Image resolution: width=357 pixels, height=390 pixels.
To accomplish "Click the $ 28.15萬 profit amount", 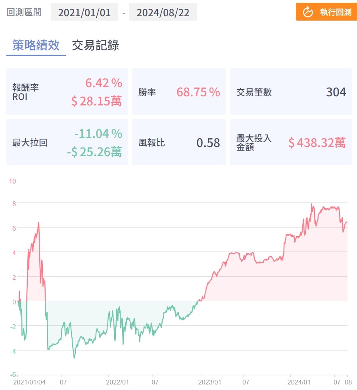I will [x=96, y=101].
